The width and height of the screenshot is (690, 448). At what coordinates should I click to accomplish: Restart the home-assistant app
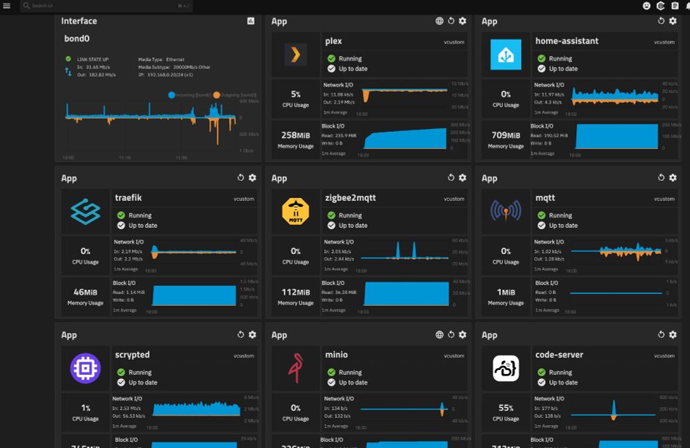pyautogui.click(x=661, y=21)
